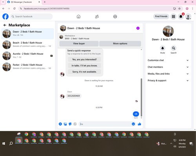The height and width of the screenshot is (156, 196).
Task: Mute the conversation with bell icon
Action: coord(163,48)
